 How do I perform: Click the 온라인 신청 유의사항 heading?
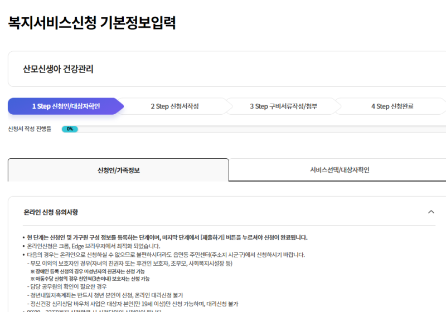[51, 212]
